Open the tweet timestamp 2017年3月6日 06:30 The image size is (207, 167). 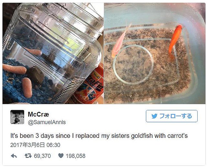coord(35,145)
